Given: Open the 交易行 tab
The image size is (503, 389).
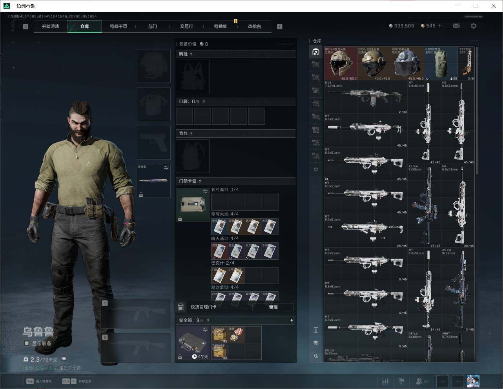Looking at the screenshot, I should [x=186, y=26].
